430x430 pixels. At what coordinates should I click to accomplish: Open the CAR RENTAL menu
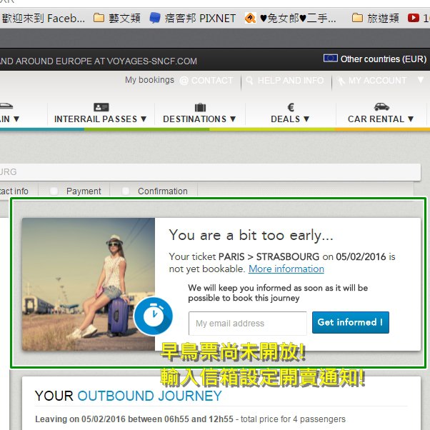coord(381,119)
